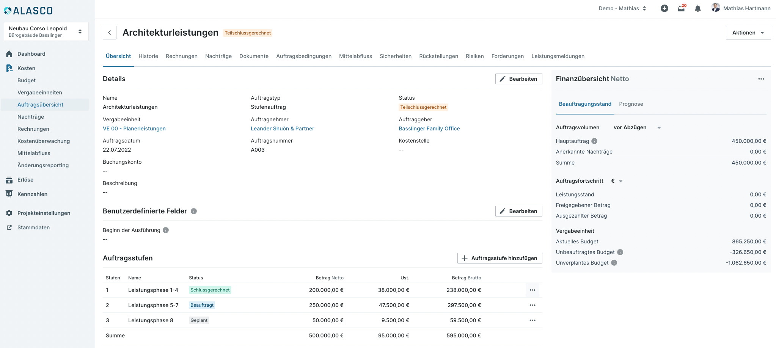Viewport: 776px width, 348px height.
Task: Switch to the Historie tab
Action: (148, 56)
